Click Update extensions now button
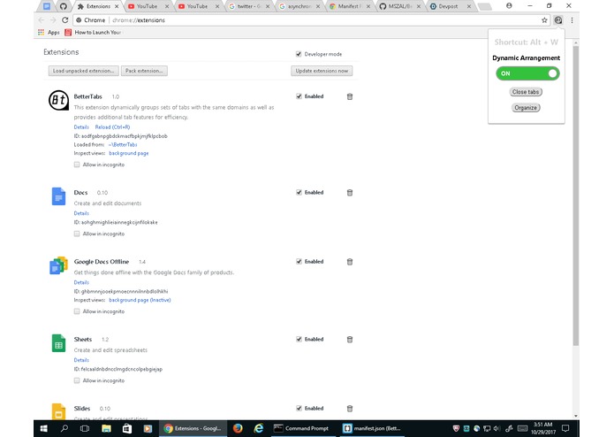This screenshot has width=614, height=437. [x=322, y=71]
